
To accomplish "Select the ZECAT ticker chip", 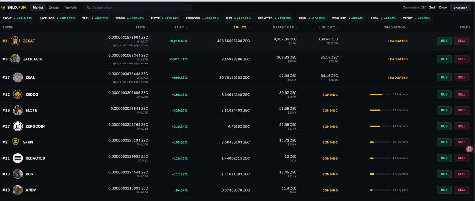I will (x=18, y=18).
